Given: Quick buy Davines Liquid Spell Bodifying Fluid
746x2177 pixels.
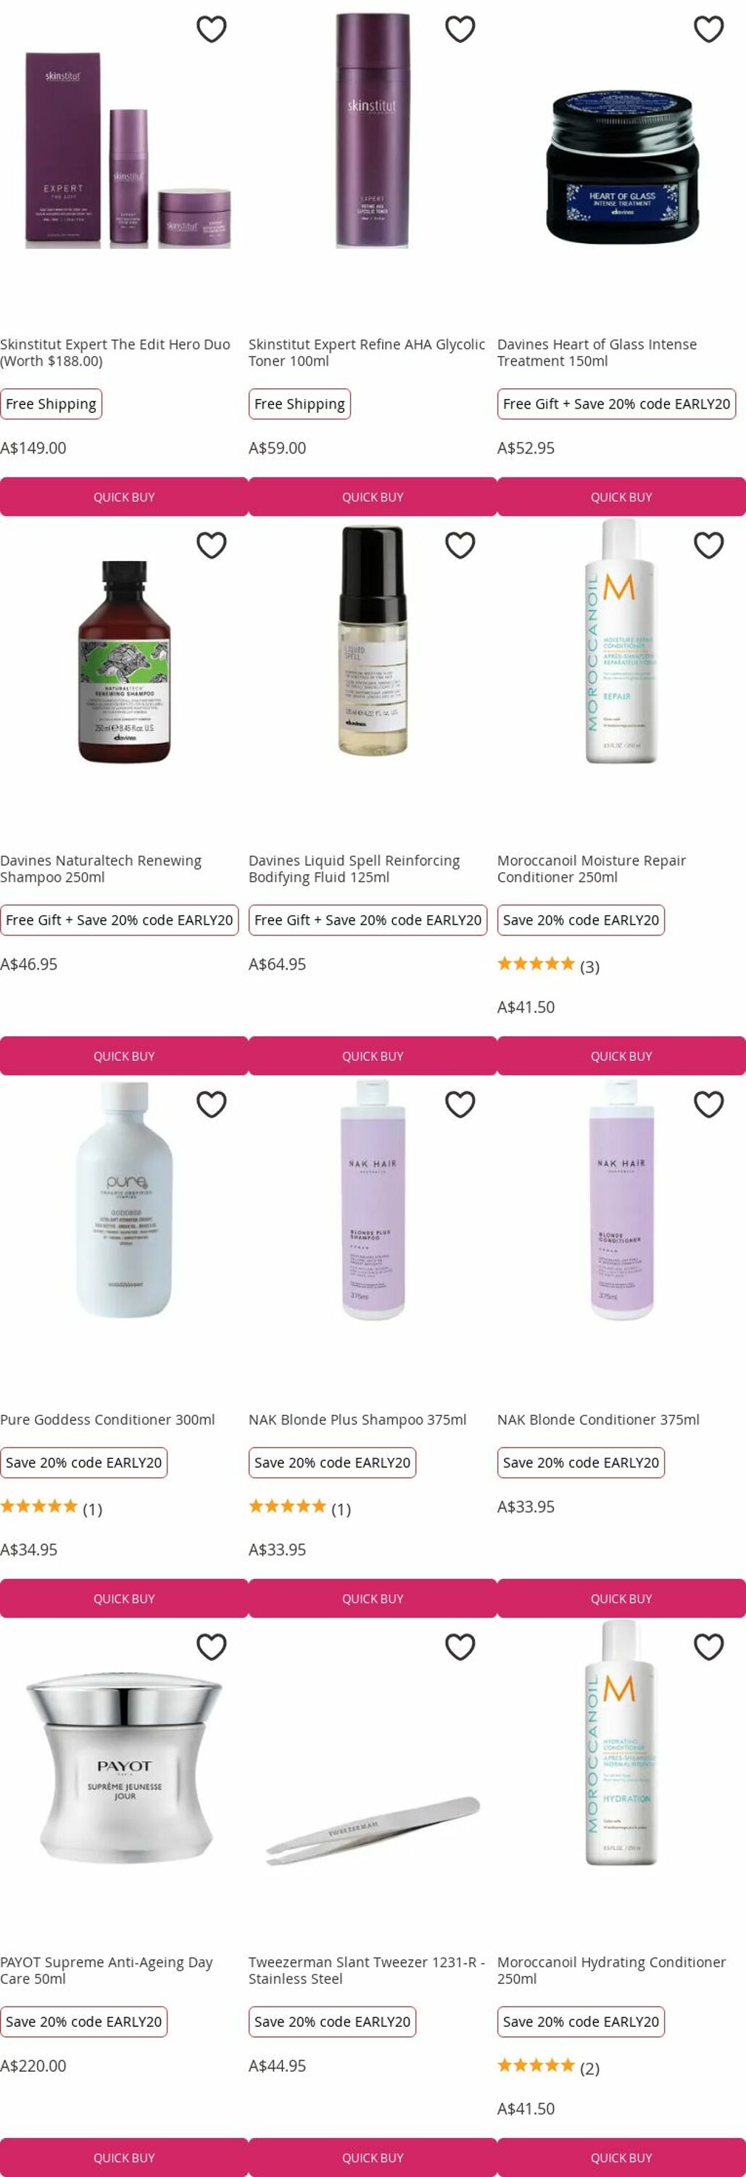Looking at the screenshot, I should (373, 1056).
